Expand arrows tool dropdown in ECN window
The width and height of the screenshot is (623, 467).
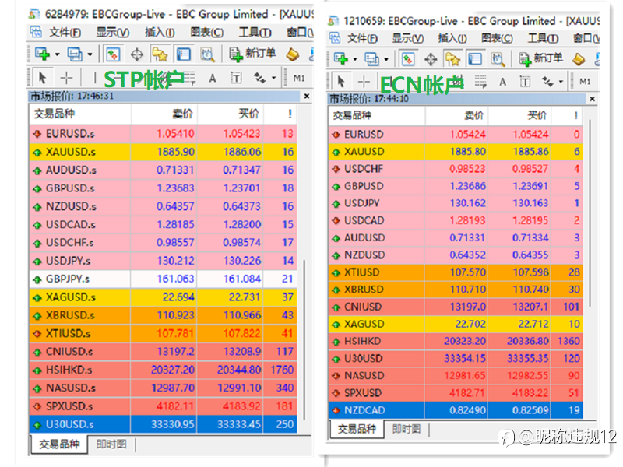pyautogui.click(x=561, y=82)
